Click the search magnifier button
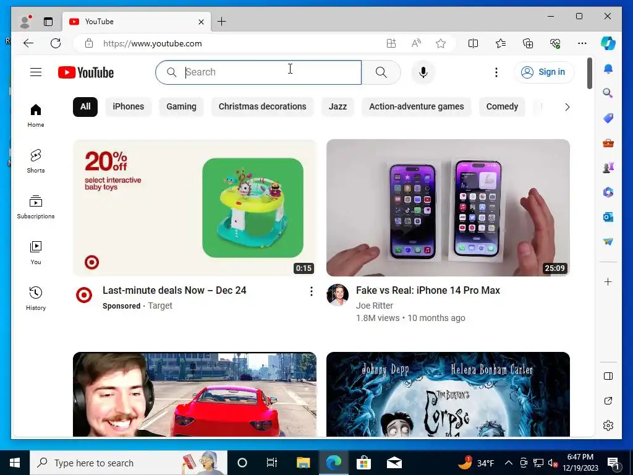This screenshot has height=475, width=633. click(381, 72)
